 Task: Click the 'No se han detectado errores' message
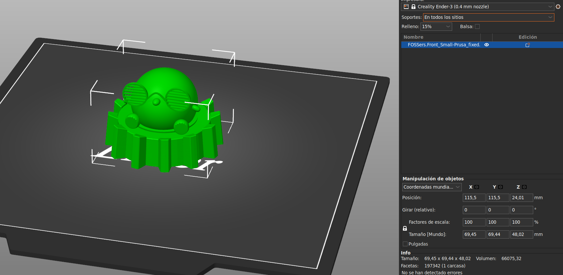(x=432, y=273)
